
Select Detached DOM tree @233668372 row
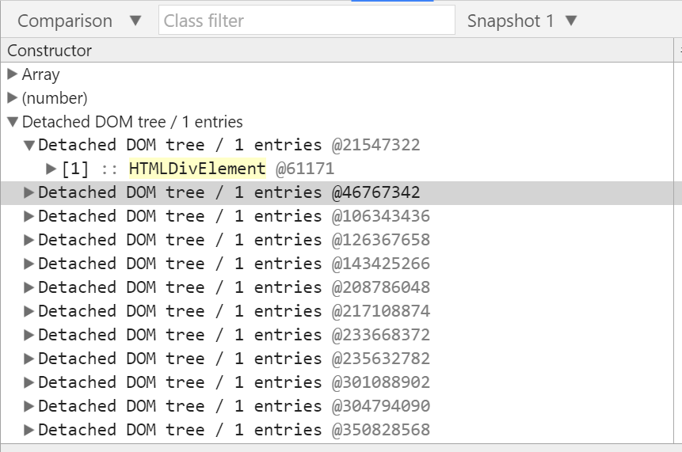(337, 335)
